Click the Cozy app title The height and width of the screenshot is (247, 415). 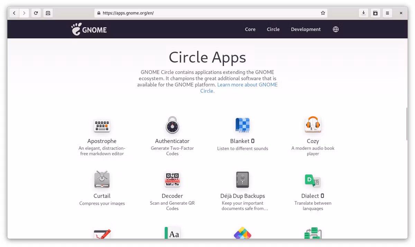pos(313,141)
